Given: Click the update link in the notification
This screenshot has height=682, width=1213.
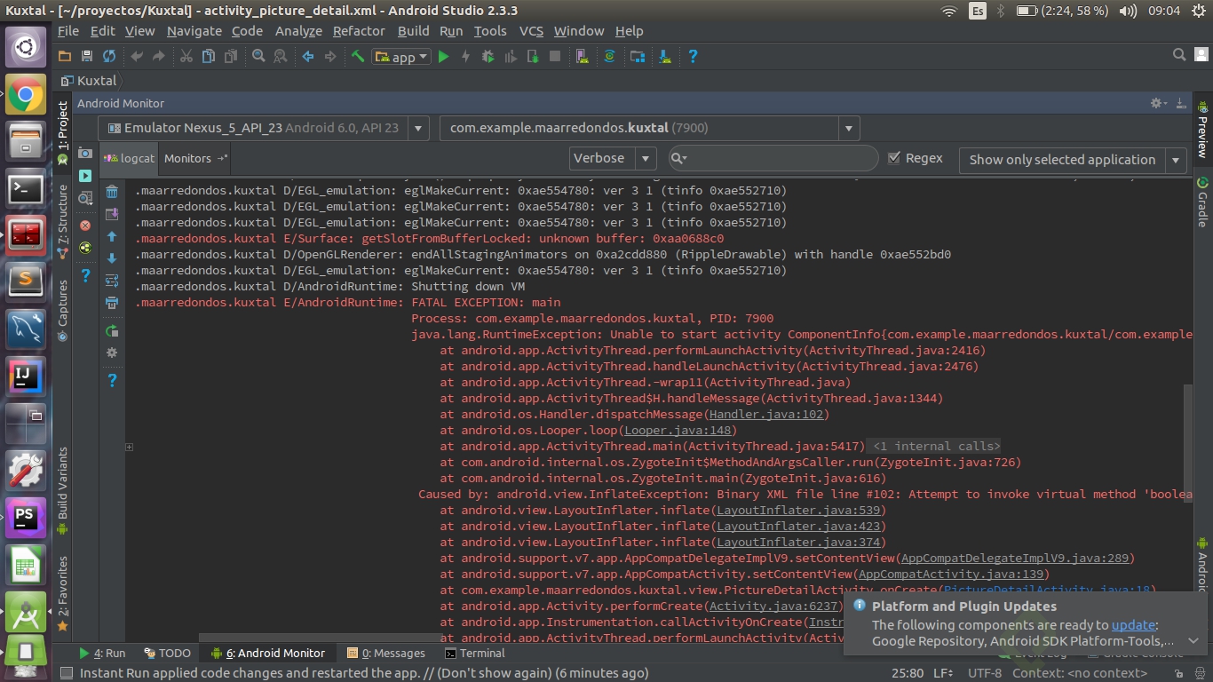Looking at the screenshot, I should 1133,625.
